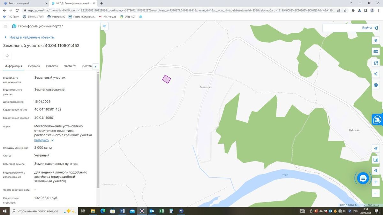Viewport: 383px width, 215px height.
Task: Click the Земли населенных пунктов value
Action: 56,164
